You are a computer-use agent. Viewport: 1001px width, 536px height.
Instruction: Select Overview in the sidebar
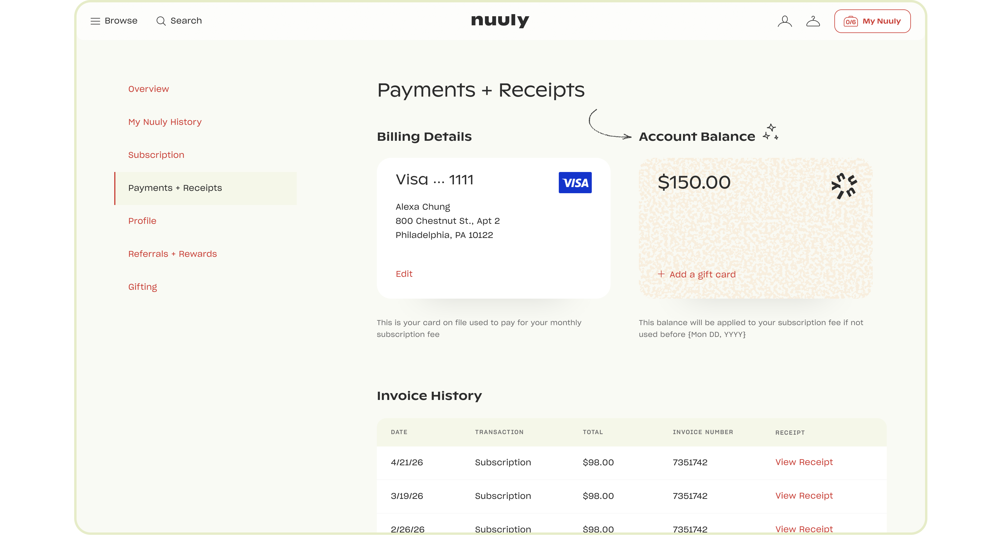tap(148, 89)
